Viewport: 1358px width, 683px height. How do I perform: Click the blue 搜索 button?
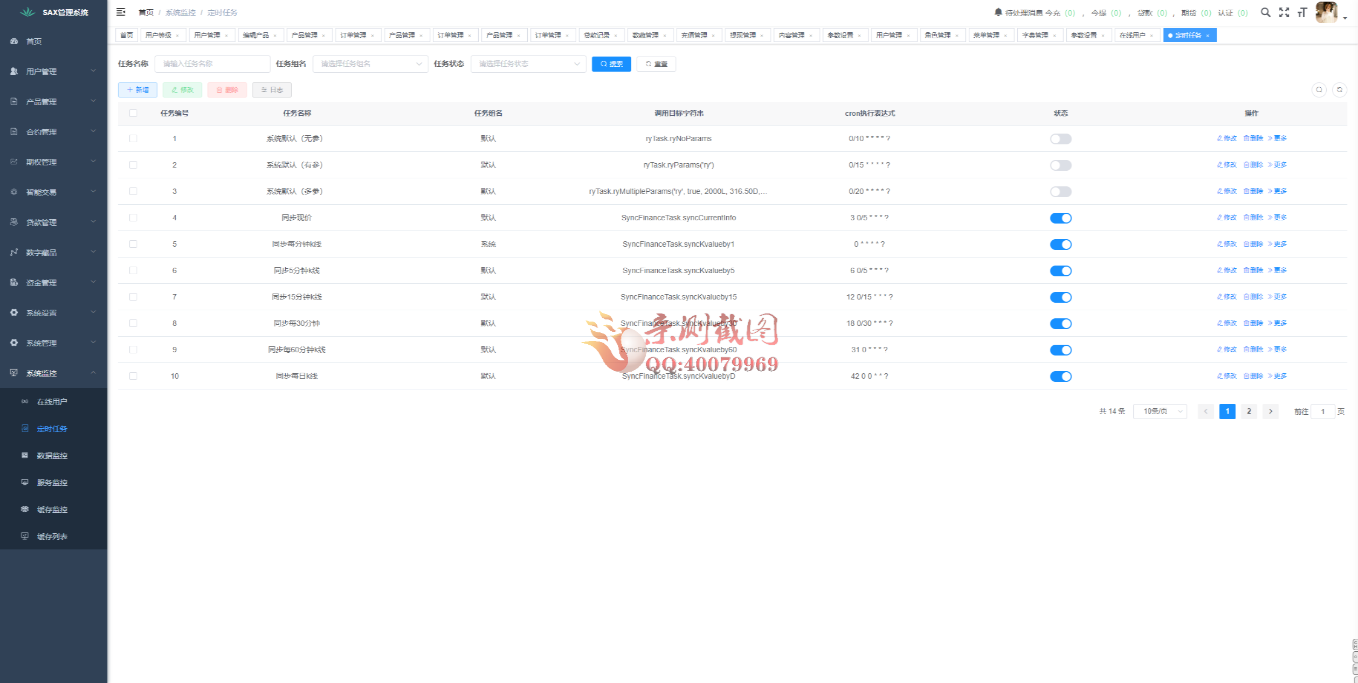[611, 64]
